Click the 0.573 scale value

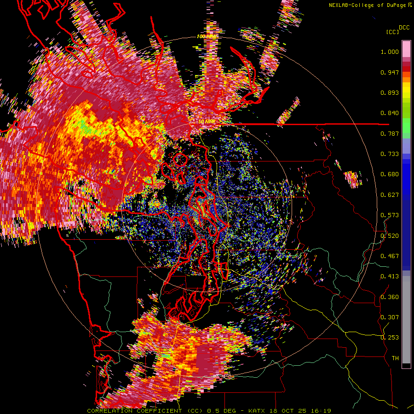click(390, 215)
